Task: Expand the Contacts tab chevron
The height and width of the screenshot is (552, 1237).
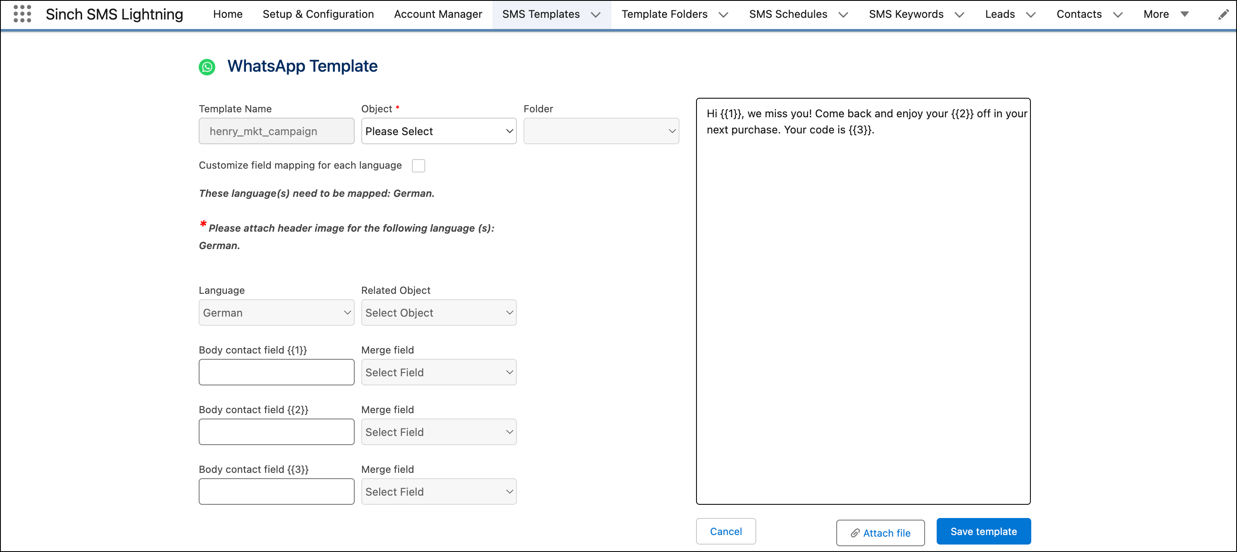Action: point(1118,15)
